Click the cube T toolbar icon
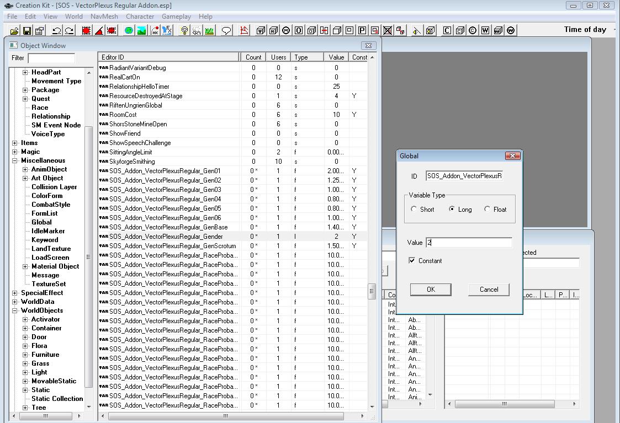 [261, 30]
